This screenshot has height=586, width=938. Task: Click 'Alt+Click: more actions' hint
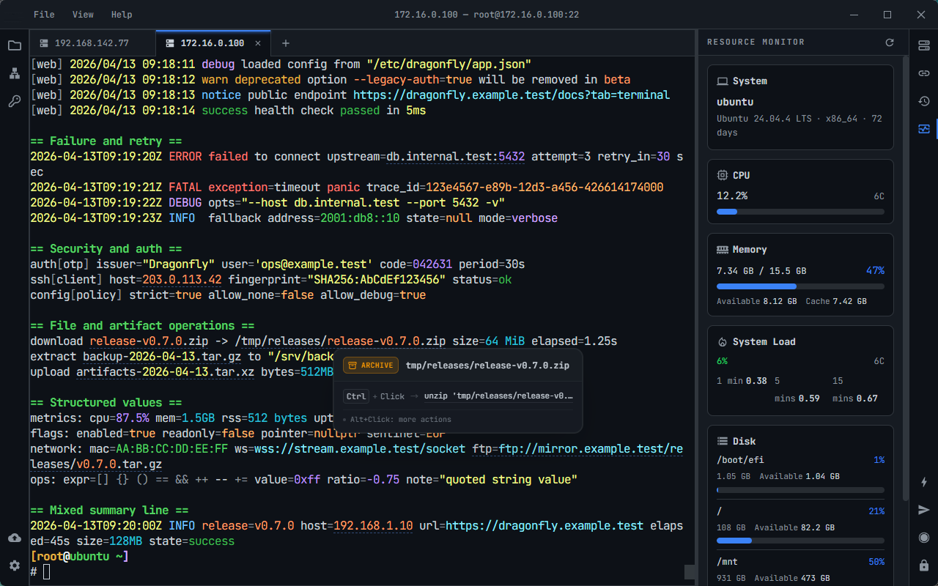[400, 420]
